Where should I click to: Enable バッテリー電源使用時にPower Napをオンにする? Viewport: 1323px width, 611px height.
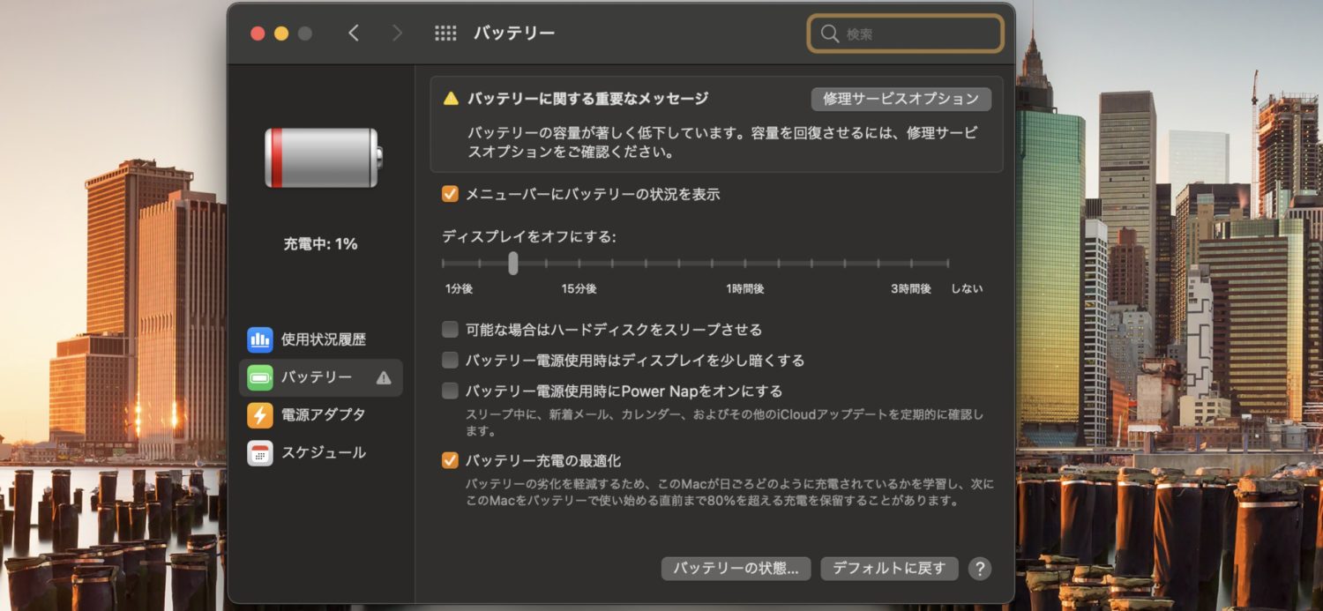pyautogui.click(x=450, y=391)
